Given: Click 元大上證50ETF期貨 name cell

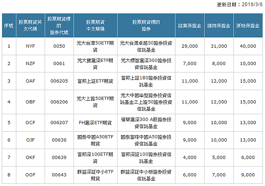Looking at the screenshot, I should pos(95,102).
